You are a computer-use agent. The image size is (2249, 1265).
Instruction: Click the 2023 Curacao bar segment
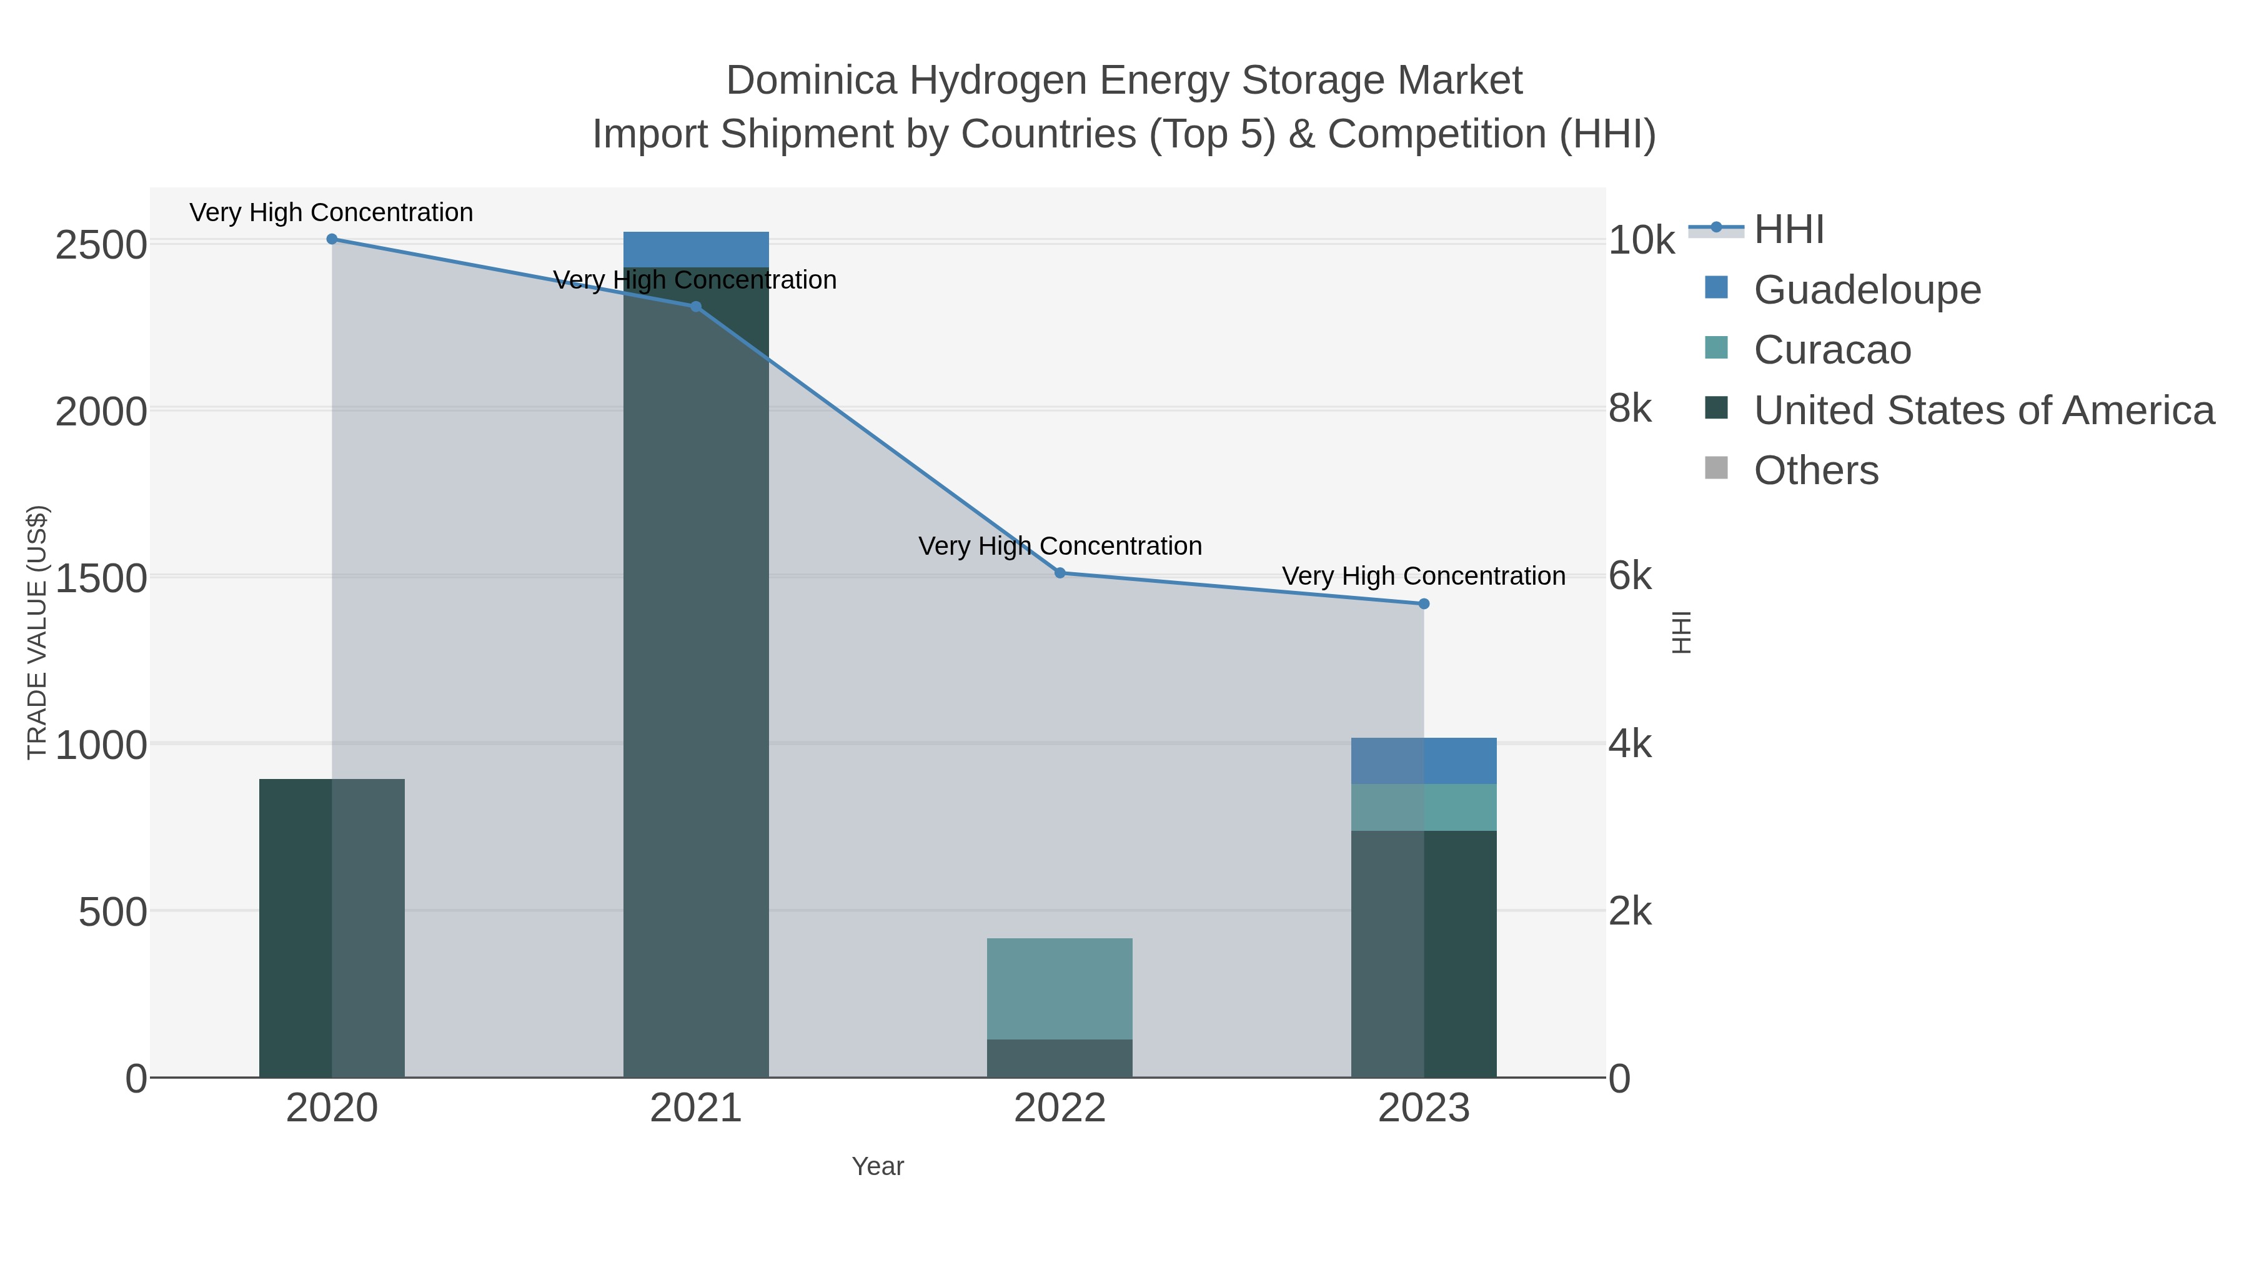[x=1424, y=808]
